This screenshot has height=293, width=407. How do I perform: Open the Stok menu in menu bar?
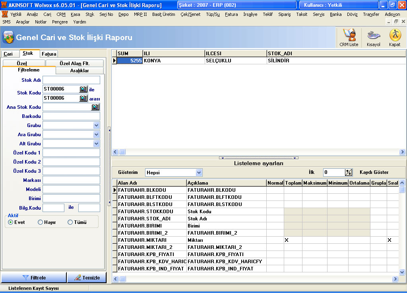(90, 14)
